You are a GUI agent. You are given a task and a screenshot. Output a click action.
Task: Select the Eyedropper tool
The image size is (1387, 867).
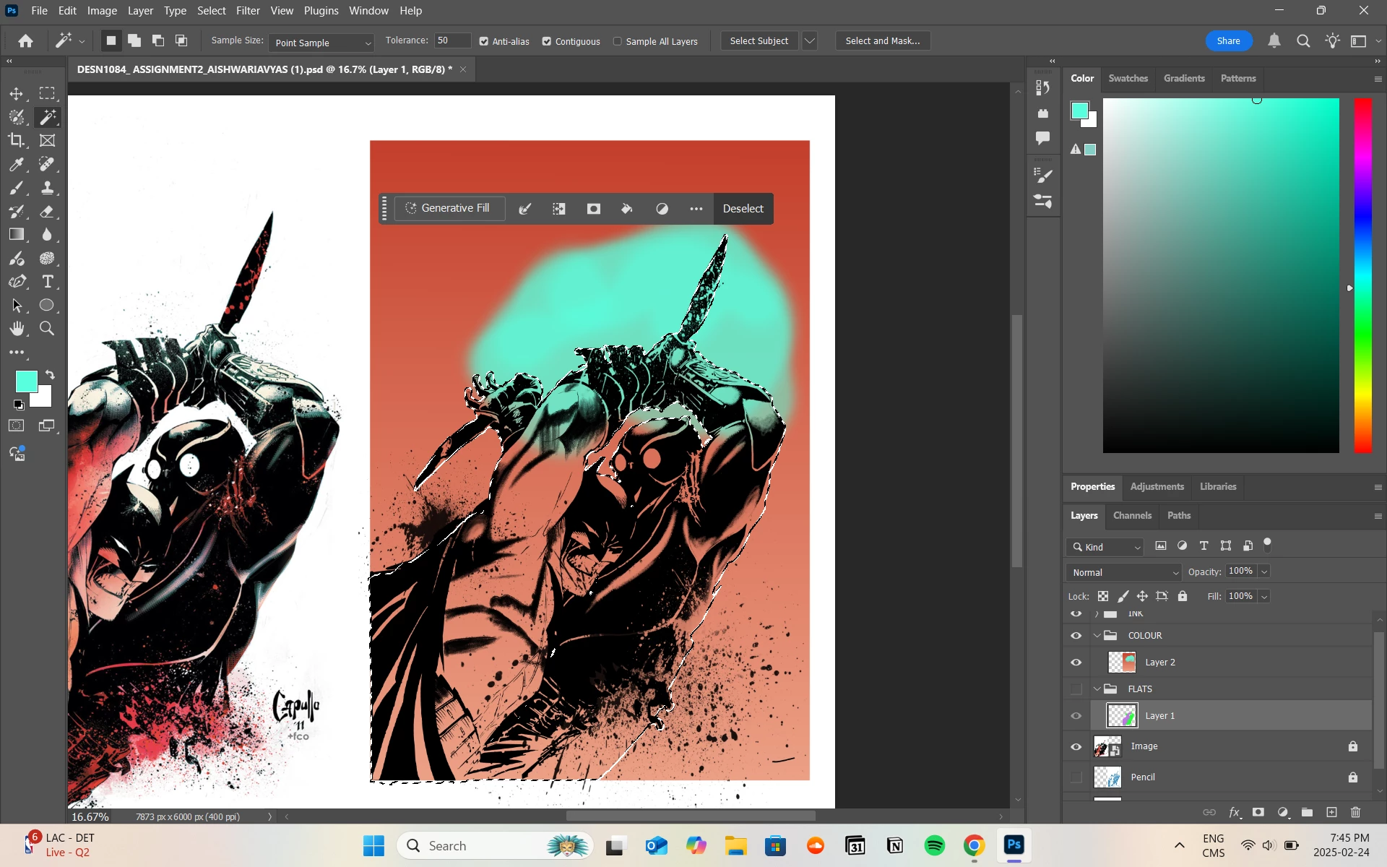(16, 165)
